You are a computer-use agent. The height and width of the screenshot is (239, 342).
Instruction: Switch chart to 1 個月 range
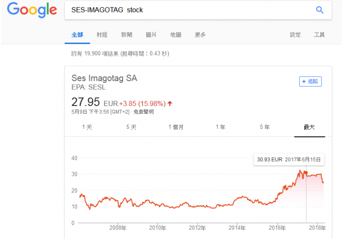click(176, 127)
